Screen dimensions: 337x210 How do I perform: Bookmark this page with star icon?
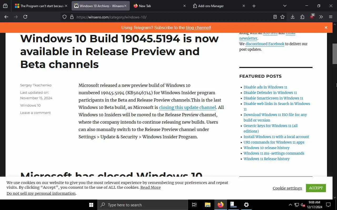click(x=283, y=17)
